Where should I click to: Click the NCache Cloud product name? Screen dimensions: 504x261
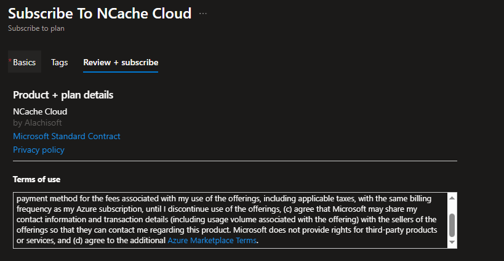(40, 111)
